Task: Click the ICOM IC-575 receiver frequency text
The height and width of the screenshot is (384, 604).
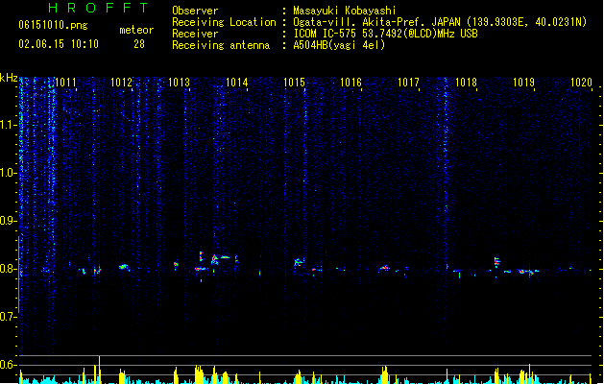Action: point(386,34)
